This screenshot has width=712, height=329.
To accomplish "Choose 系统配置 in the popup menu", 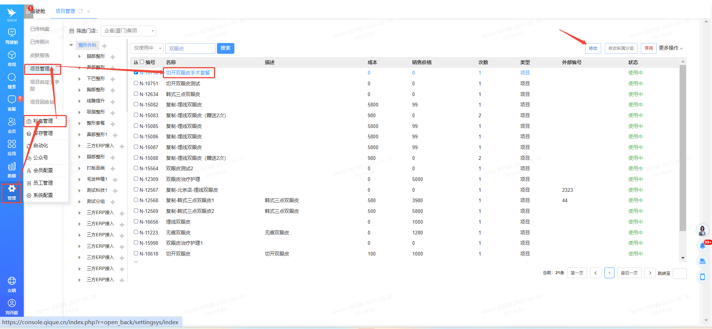I will click(43, 195).
